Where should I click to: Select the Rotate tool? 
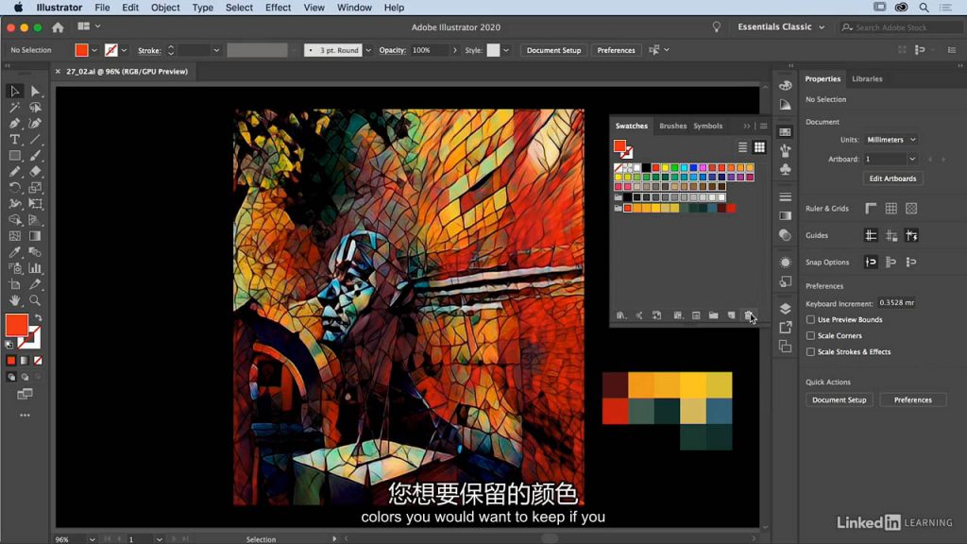[15, 188]
